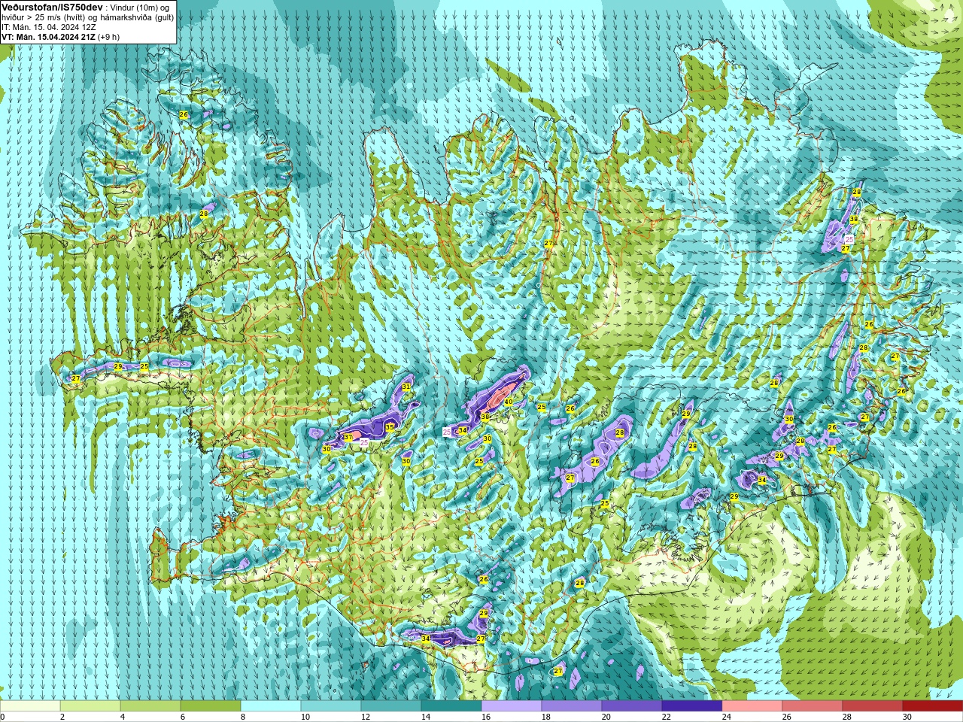Click the light green 2–4 m/s legend swatch
Image resolution: width=963 pixels, height=722 pixels.
(x=90, y=706)
